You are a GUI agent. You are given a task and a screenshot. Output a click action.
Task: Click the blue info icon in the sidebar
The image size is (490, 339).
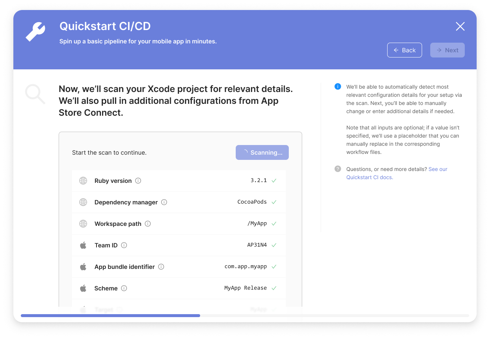pos(338,86)
